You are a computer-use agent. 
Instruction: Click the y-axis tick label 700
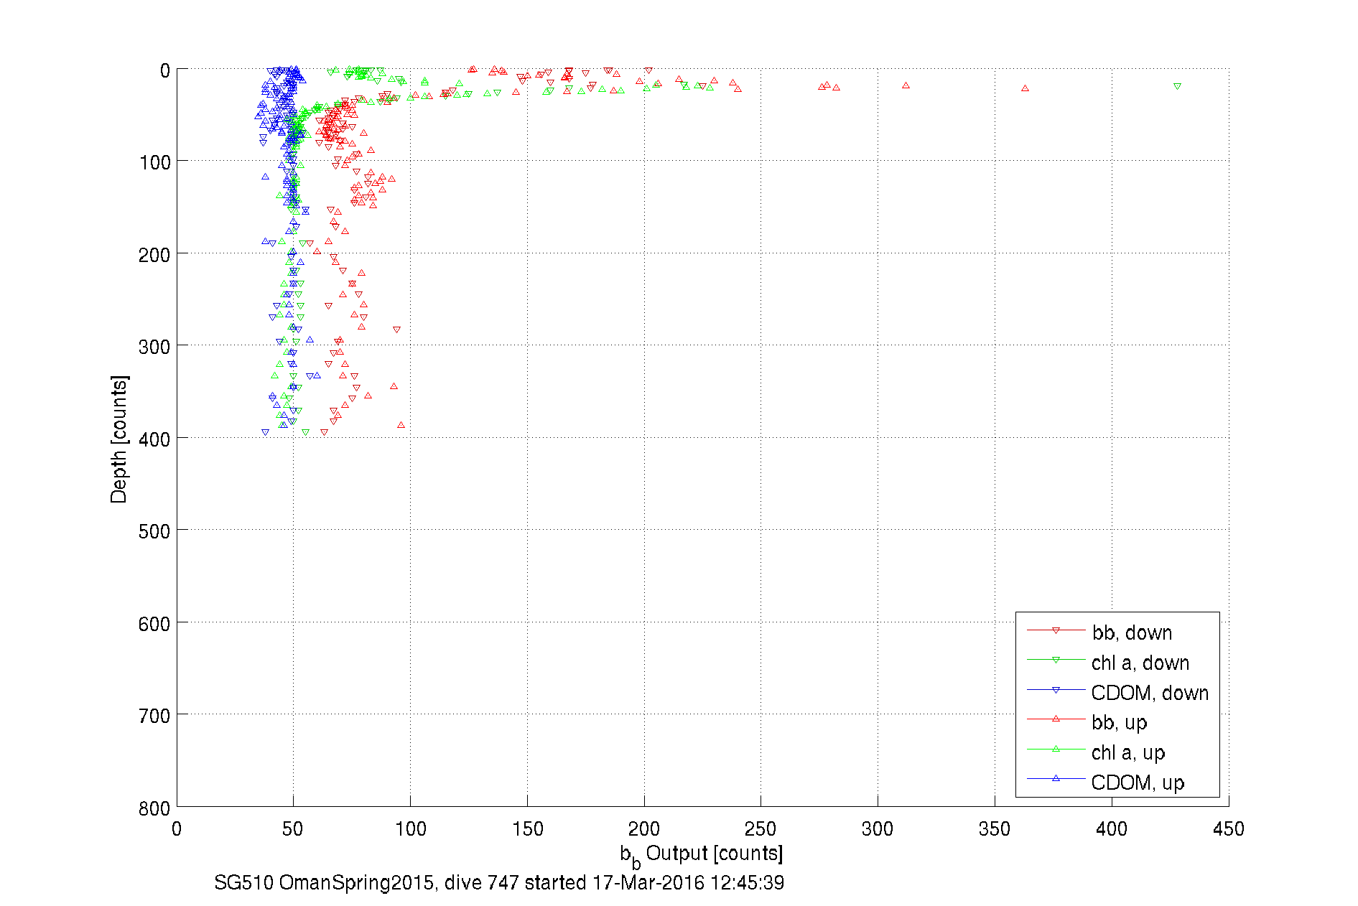point(154,716)
